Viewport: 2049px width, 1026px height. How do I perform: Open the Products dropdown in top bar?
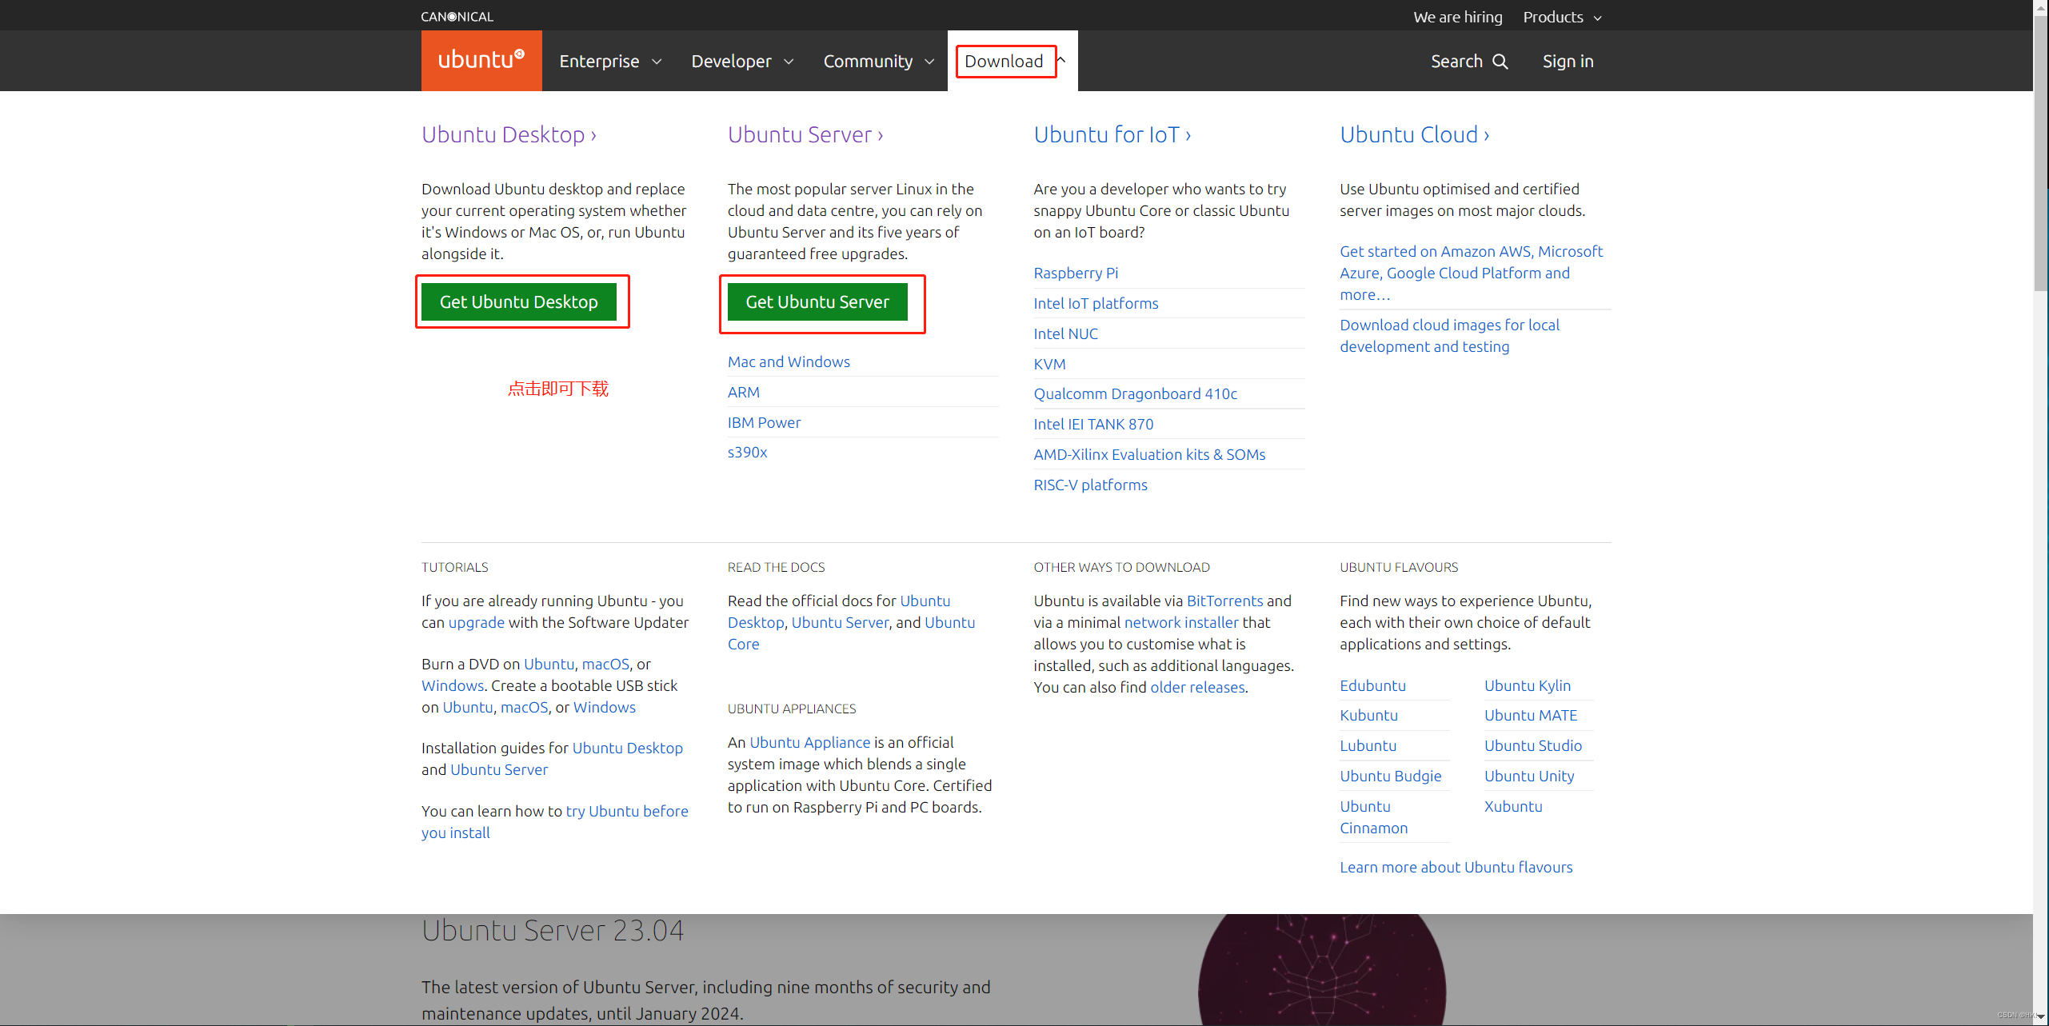coord(1561,17)
